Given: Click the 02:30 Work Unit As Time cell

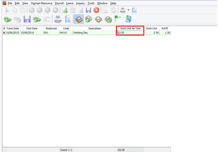Looking at the screenshot, I should point(130,33).
